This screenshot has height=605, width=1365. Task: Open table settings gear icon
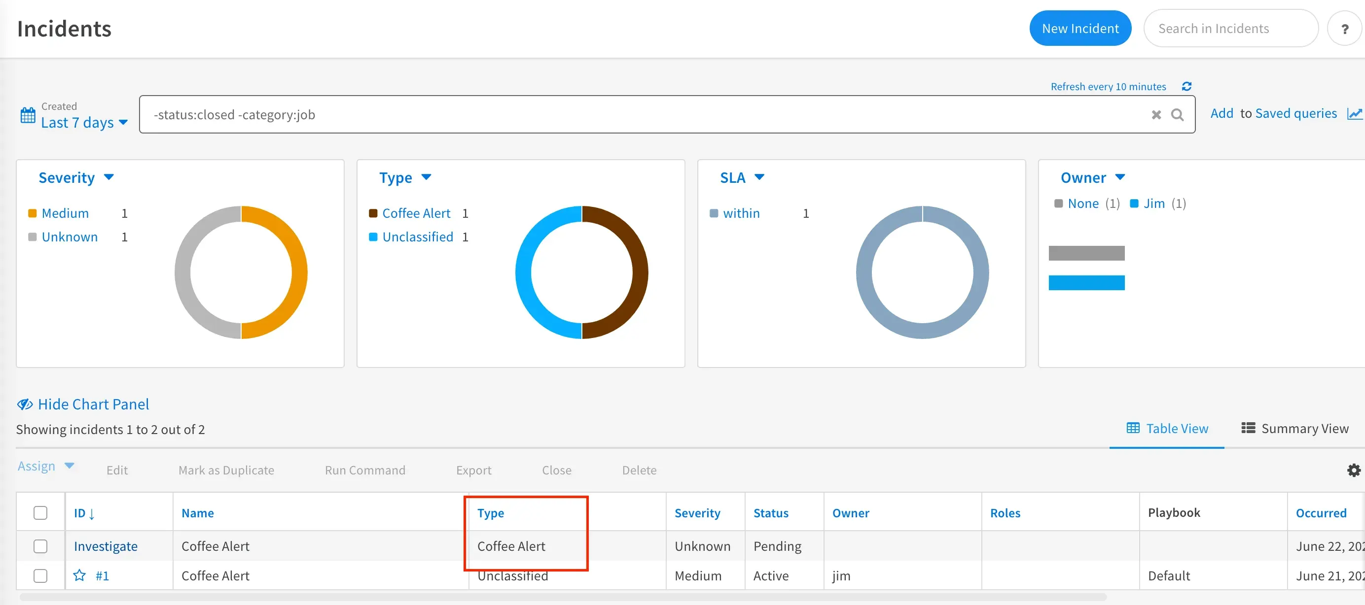tap(1353, 470)
